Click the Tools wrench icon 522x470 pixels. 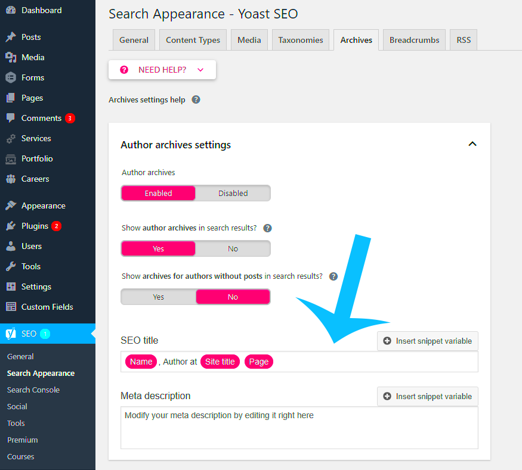(11, 267)
